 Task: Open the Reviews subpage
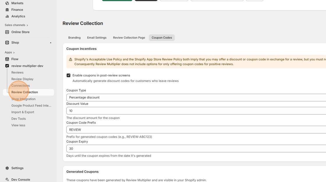pyautogui.click(x=17, y=72)
